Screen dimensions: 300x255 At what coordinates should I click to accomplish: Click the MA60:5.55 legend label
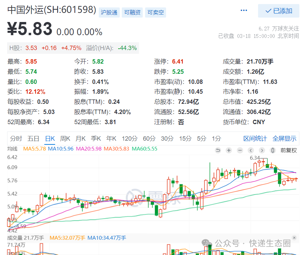click(x=144, y=149)
